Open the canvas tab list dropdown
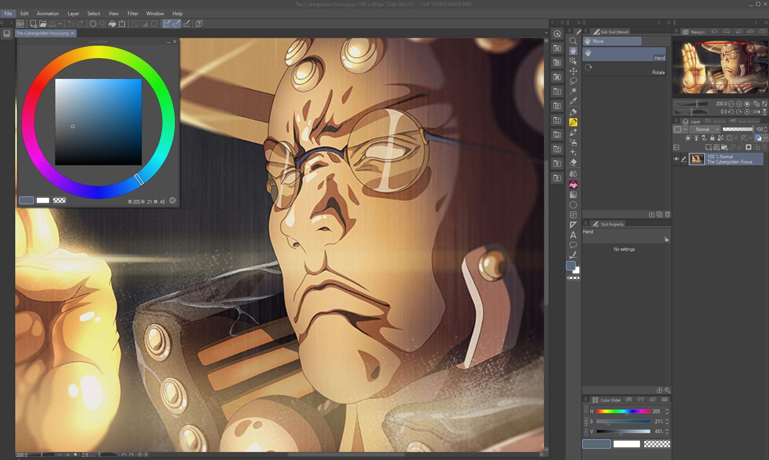769x460 pixels. tap(546, 33)
